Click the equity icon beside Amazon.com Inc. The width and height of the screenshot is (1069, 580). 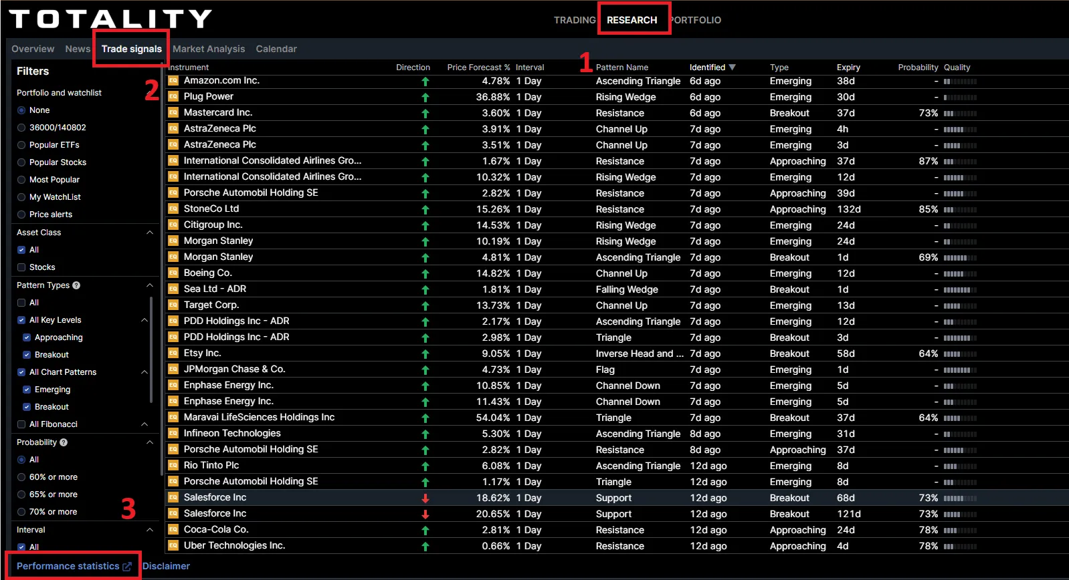(x=173, y=80)
